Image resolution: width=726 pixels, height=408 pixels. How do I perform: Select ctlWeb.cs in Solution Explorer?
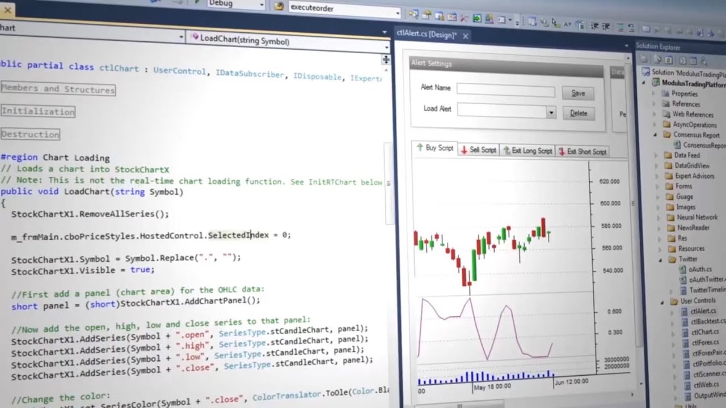tap(707, 385)
